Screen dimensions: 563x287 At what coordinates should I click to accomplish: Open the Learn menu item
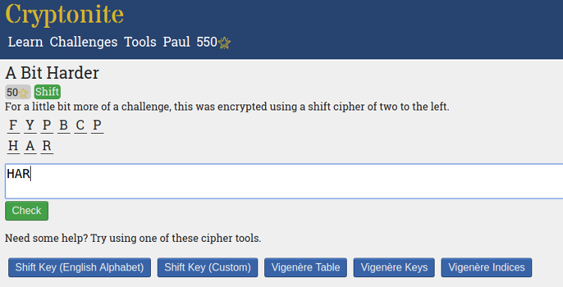[x=26, y=42]
